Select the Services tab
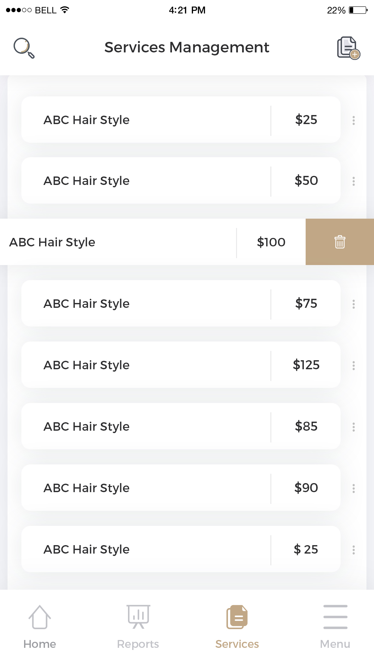Viewport: 374px width, 665px height. (237, 626)
